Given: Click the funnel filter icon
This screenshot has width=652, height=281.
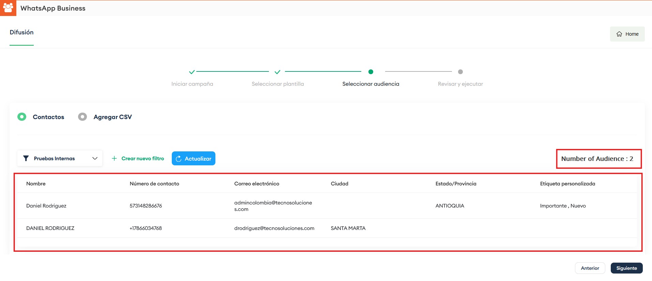Looking at the screenshot, I should 26,159.
